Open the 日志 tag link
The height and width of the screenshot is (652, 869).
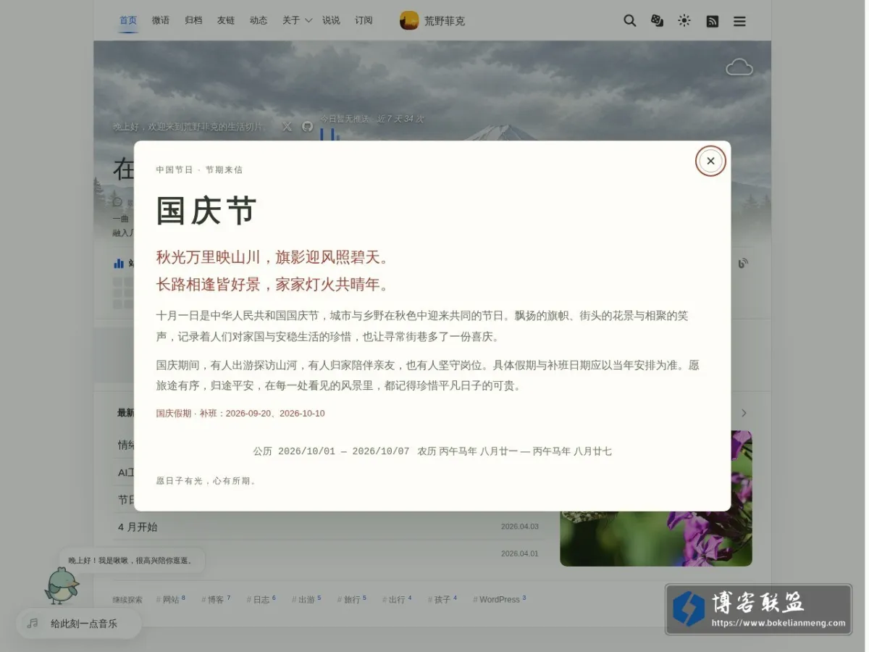coord(261,599)
